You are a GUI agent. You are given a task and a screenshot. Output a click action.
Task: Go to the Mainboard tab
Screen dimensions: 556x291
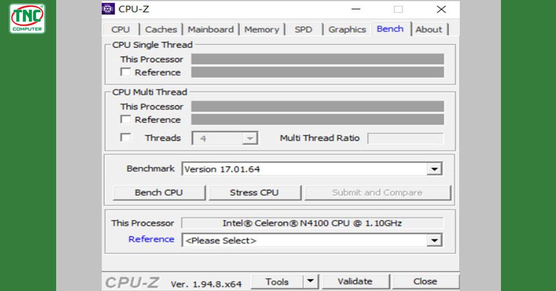pyautogui.click(x=211, y=29)
